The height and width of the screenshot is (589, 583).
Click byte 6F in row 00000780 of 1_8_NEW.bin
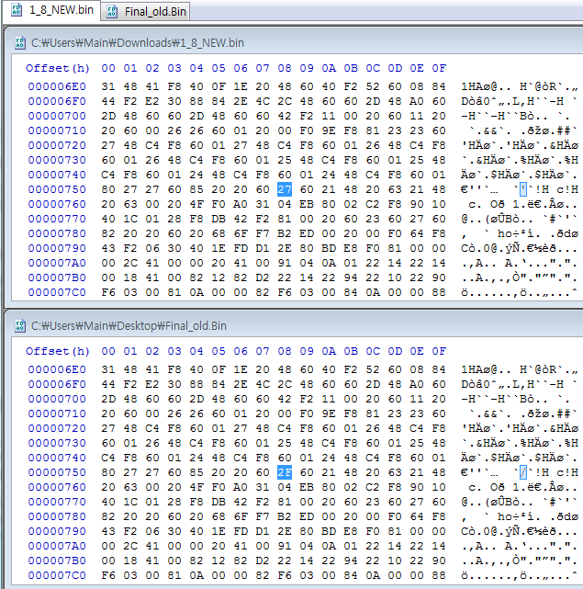point(241,233)
